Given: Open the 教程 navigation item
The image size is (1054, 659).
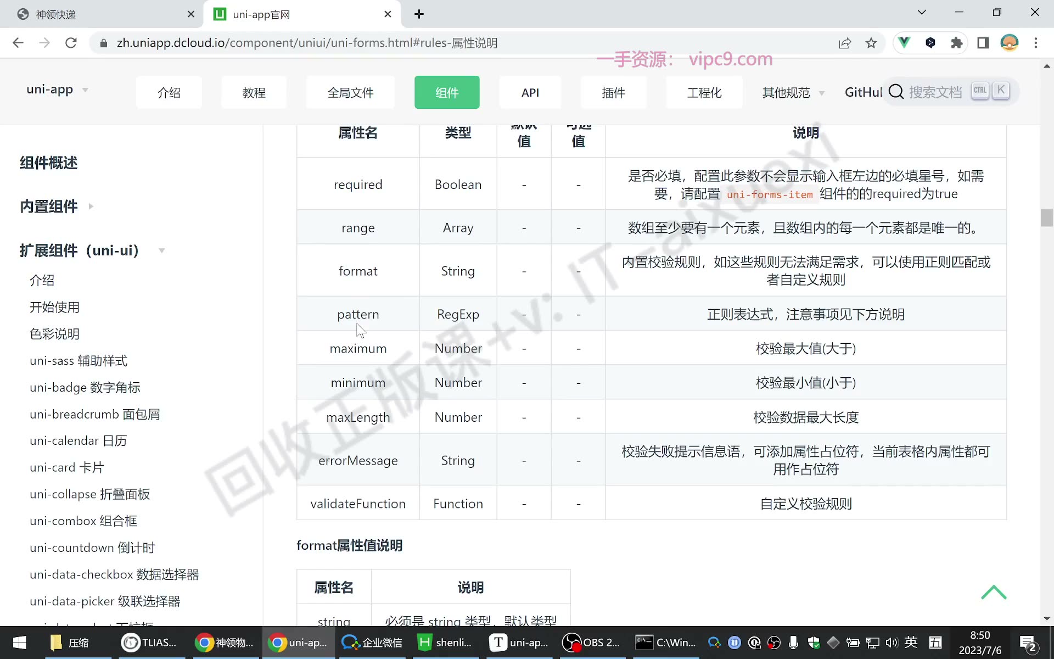Looking at the screenshot, I should tap(254, 92).
